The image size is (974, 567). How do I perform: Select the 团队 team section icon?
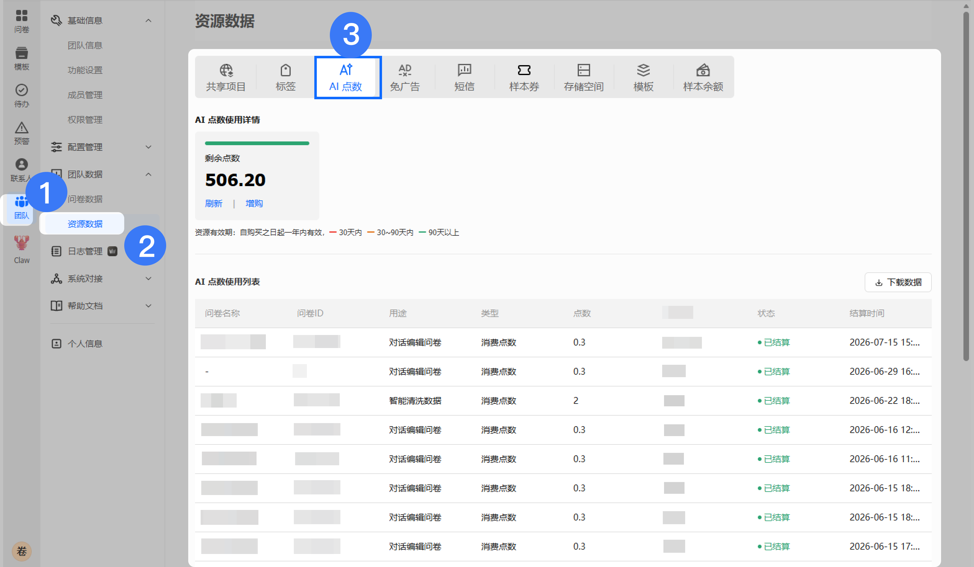(22, 202)
